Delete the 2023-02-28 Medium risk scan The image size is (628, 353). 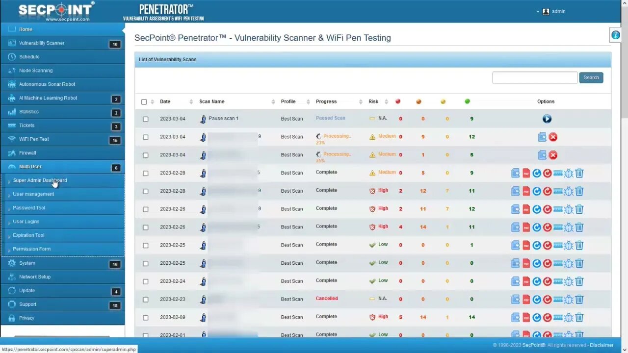(x=579, y=173)
